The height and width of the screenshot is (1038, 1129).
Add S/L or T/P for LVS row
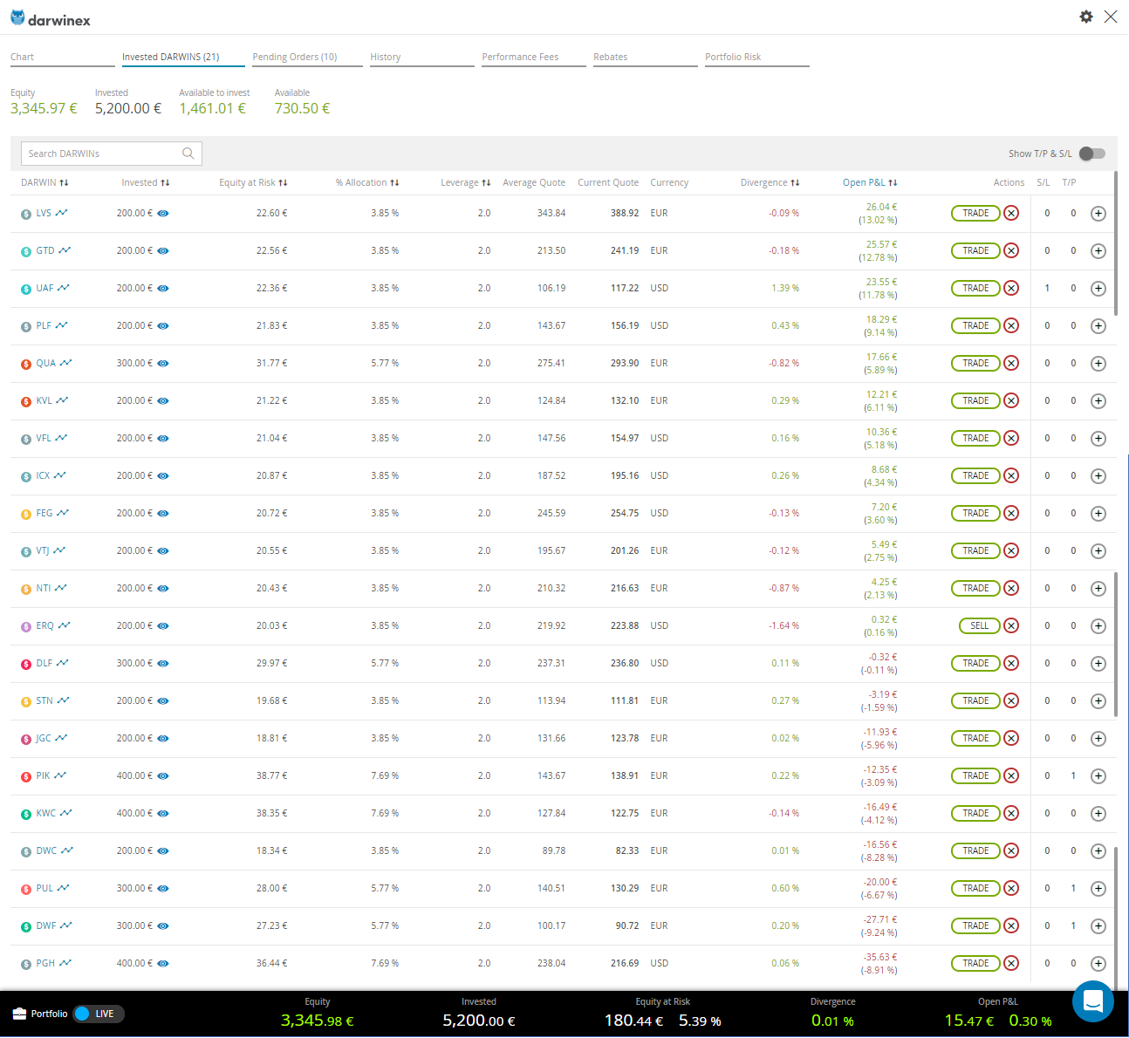pyautogui.click(x=1098, y=214)
